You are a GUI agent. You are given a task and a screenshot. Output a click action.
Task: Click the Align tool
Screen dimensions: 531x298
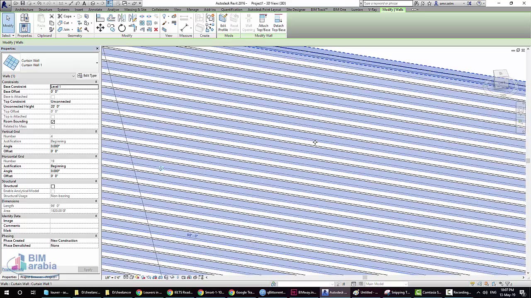(x=100, y=18)
